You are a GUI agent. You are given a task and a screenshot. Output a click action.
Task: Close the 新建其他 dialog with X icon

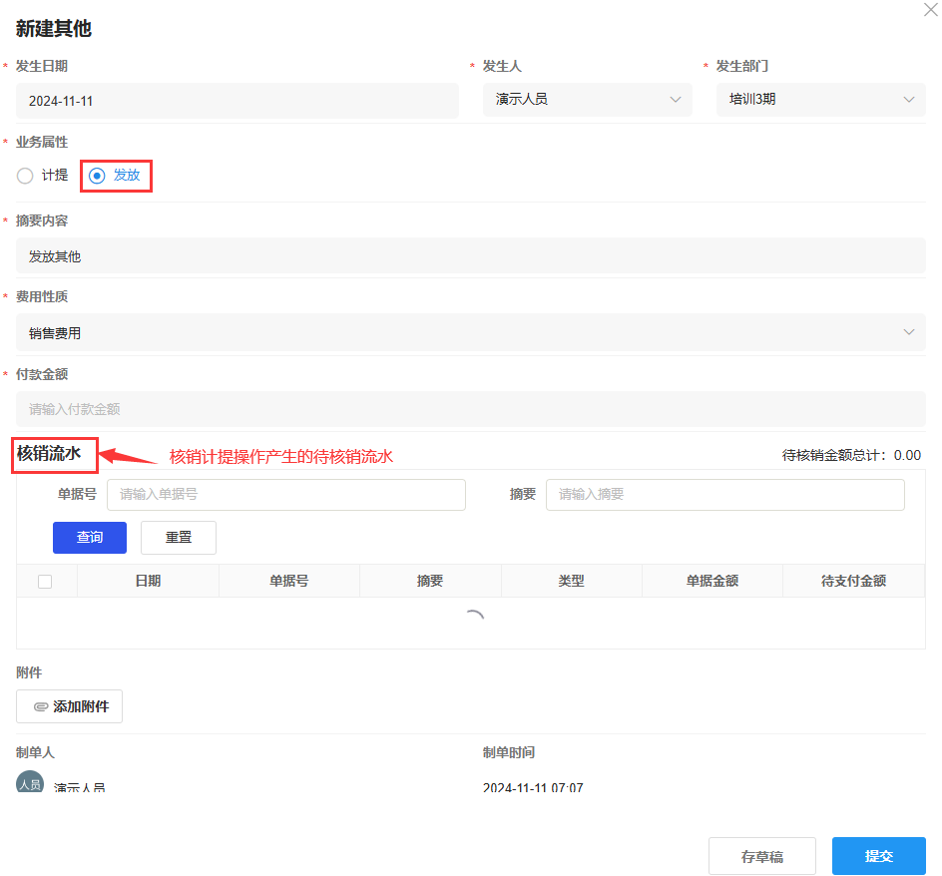point(930,8)
